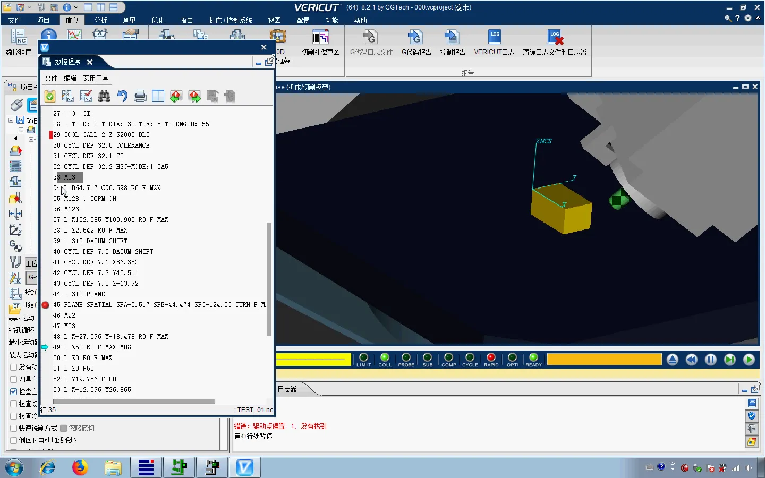Image resolution: width=765 pixels, height=478 pixels.
Task: Click the binoculars find icon in NC editor
Action: [x=104, y=96]
